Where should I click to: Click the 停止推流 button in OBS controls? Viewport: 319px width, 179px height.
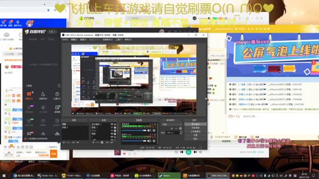[195, 124]
